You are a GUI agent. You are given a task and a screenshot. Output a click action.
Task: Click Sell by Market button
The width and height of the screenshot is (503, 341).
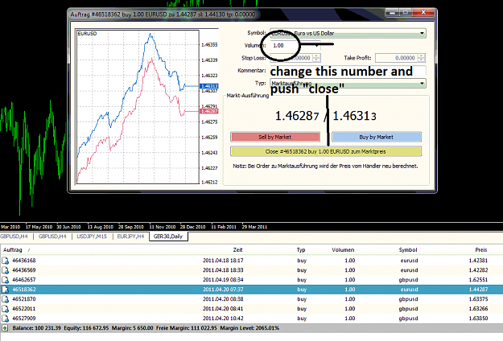click(275, 137)
